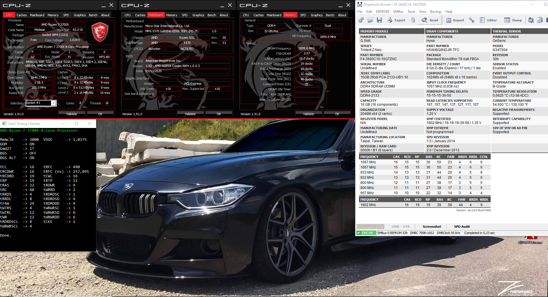Screen dimensions: 548x297
Task: Click the DRAM part number H5AN8G8NDJR-TFC
Action: click(x=443, y=50)
